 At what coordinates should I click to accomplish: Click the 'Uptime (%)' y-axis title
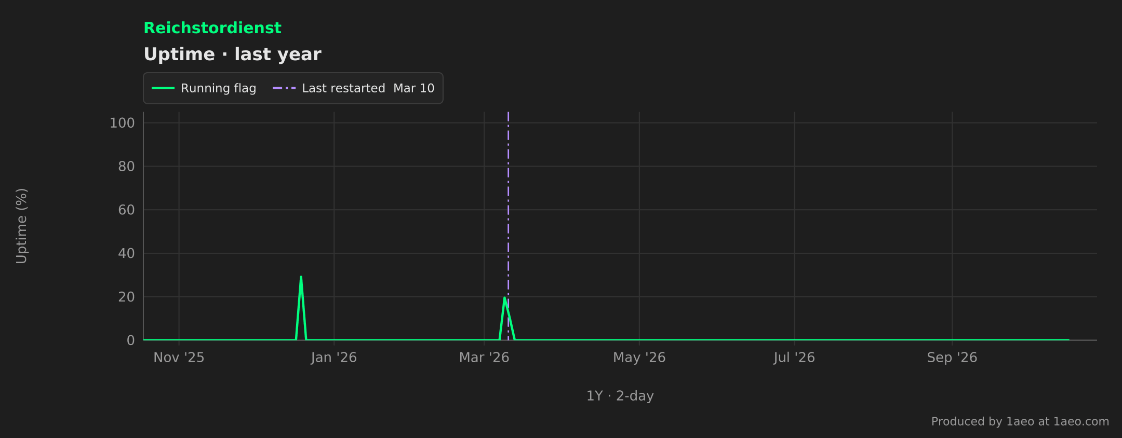[x=21, y=226]
